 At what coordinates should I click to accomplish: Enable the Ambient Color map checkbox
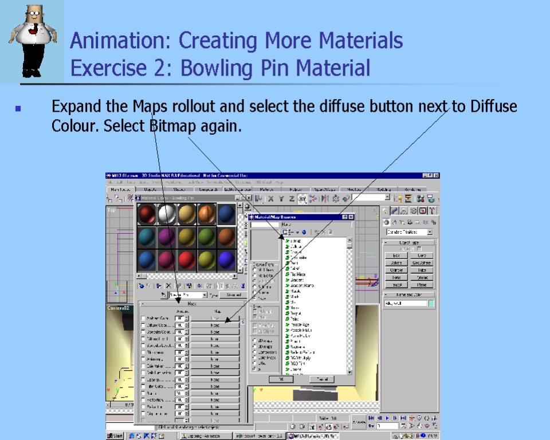(143, 318)
